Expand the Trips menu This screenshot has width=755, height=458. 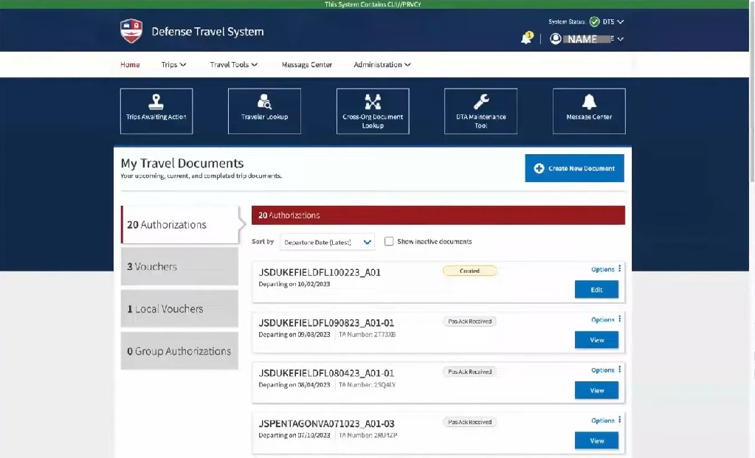coord(174,64)
